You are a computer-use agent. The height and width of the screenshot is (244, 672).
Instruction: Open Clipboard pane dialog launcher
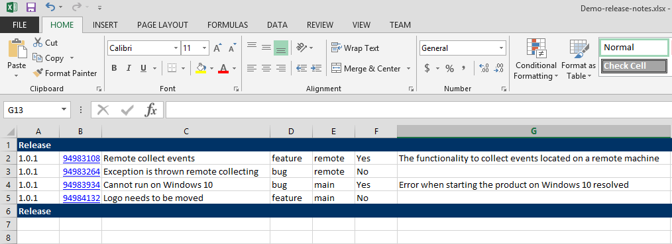[99, 89]
